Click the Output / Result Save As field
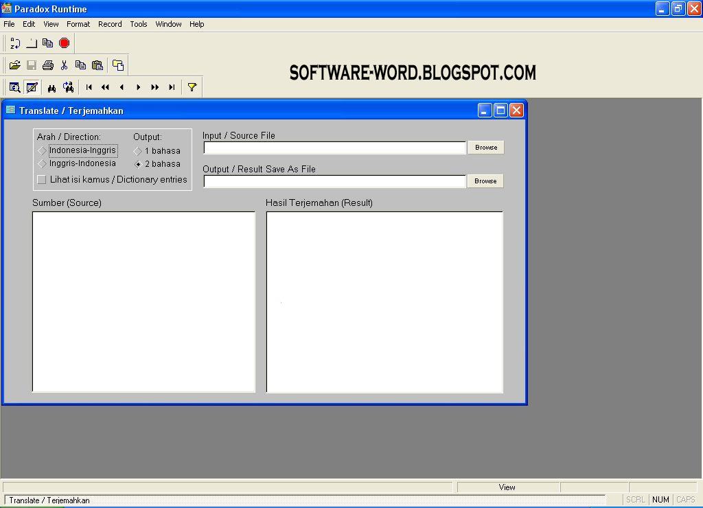This screenshot has width=703, height=508. pyautogui.click(x=334, y=182)
